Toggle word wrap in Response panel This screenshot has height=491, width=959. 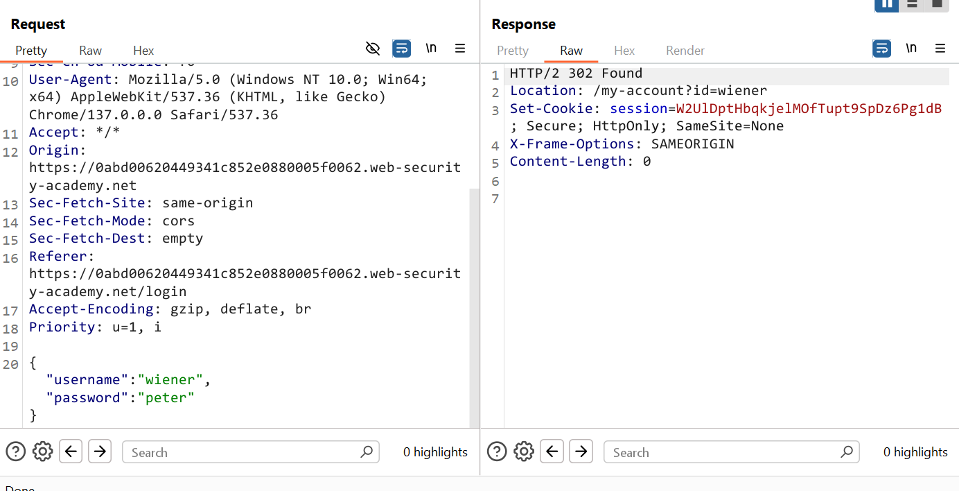(881, 49)
